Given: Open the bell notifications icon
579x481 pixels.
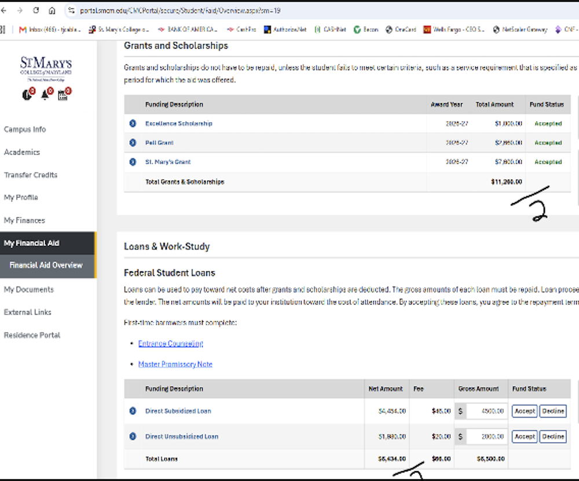Looking at the screenshot, I should (46, 94).
